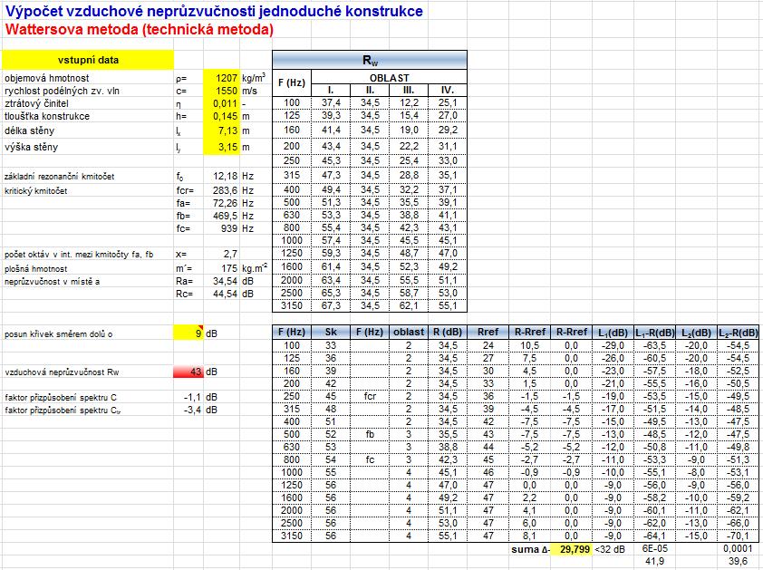This screenshot has width=763, height=570.
Task: Click the 'plošná hmotnost' label
Action: (x=35, y=269)
